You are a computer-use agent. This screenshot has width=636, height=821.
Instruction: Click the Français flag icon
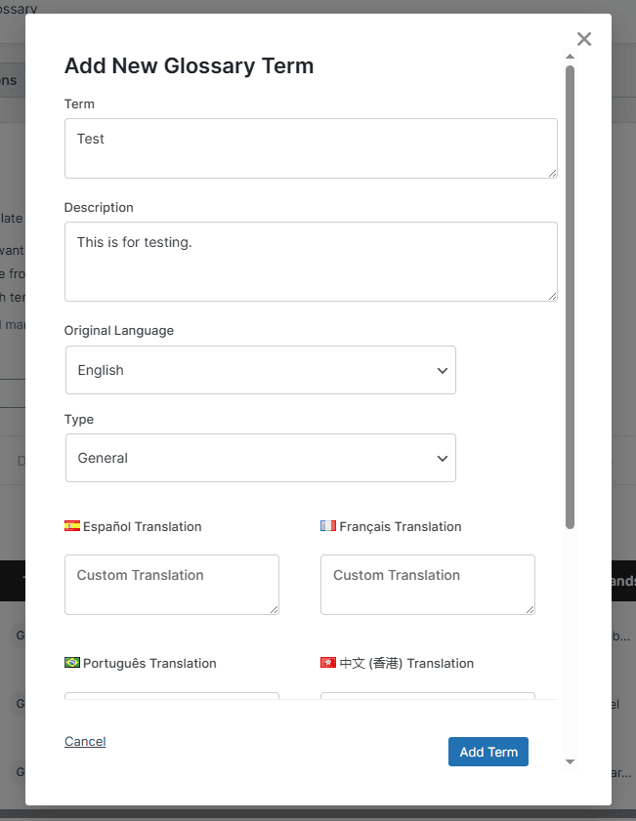328,526
